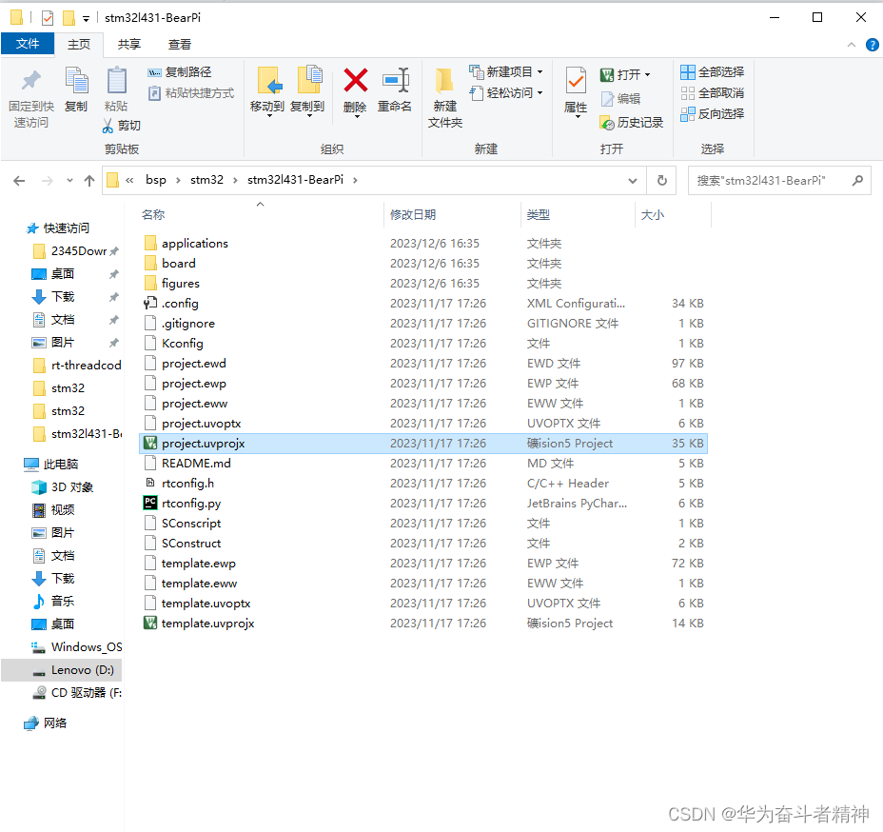This screenshot has width=883, height=832.
Task: Select 全部选择 to select all files
Action: click(x=712, y=71)
